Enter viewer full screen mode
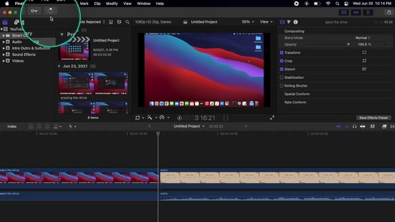The image size is (395, 222). tap(272, 118)
